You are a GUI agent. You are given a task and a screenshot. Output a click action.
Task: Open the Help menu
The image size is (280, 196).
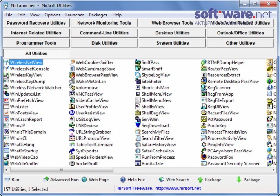tap(117, 15)
